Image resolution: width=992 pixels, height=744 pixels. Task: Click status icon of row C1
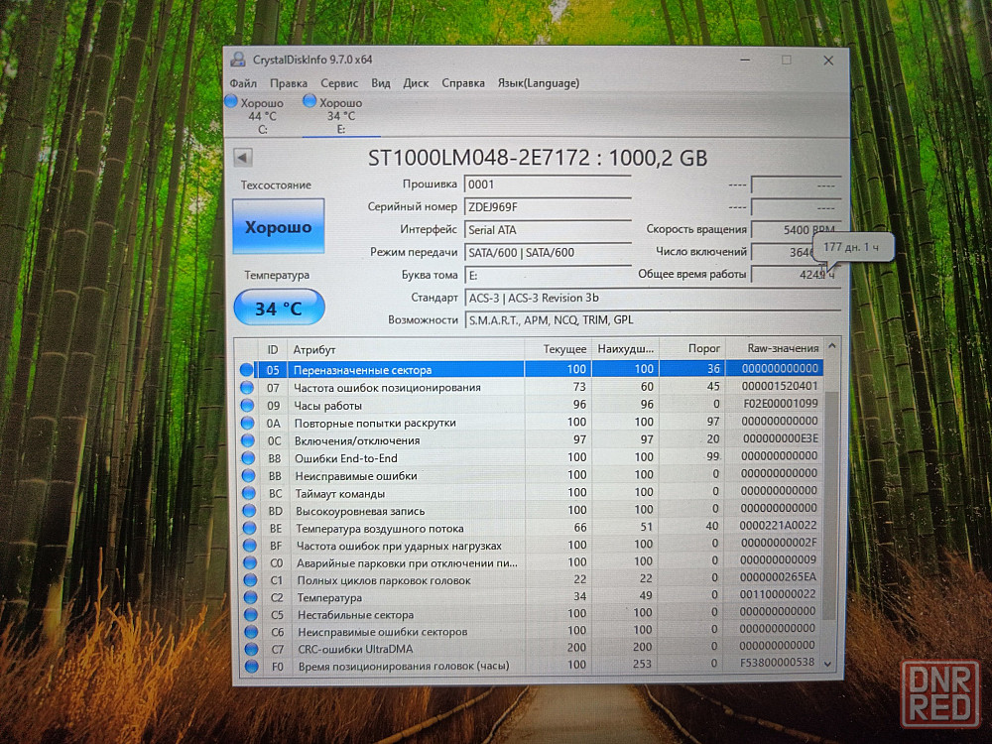pyautogui.click(x=250, y=580)
